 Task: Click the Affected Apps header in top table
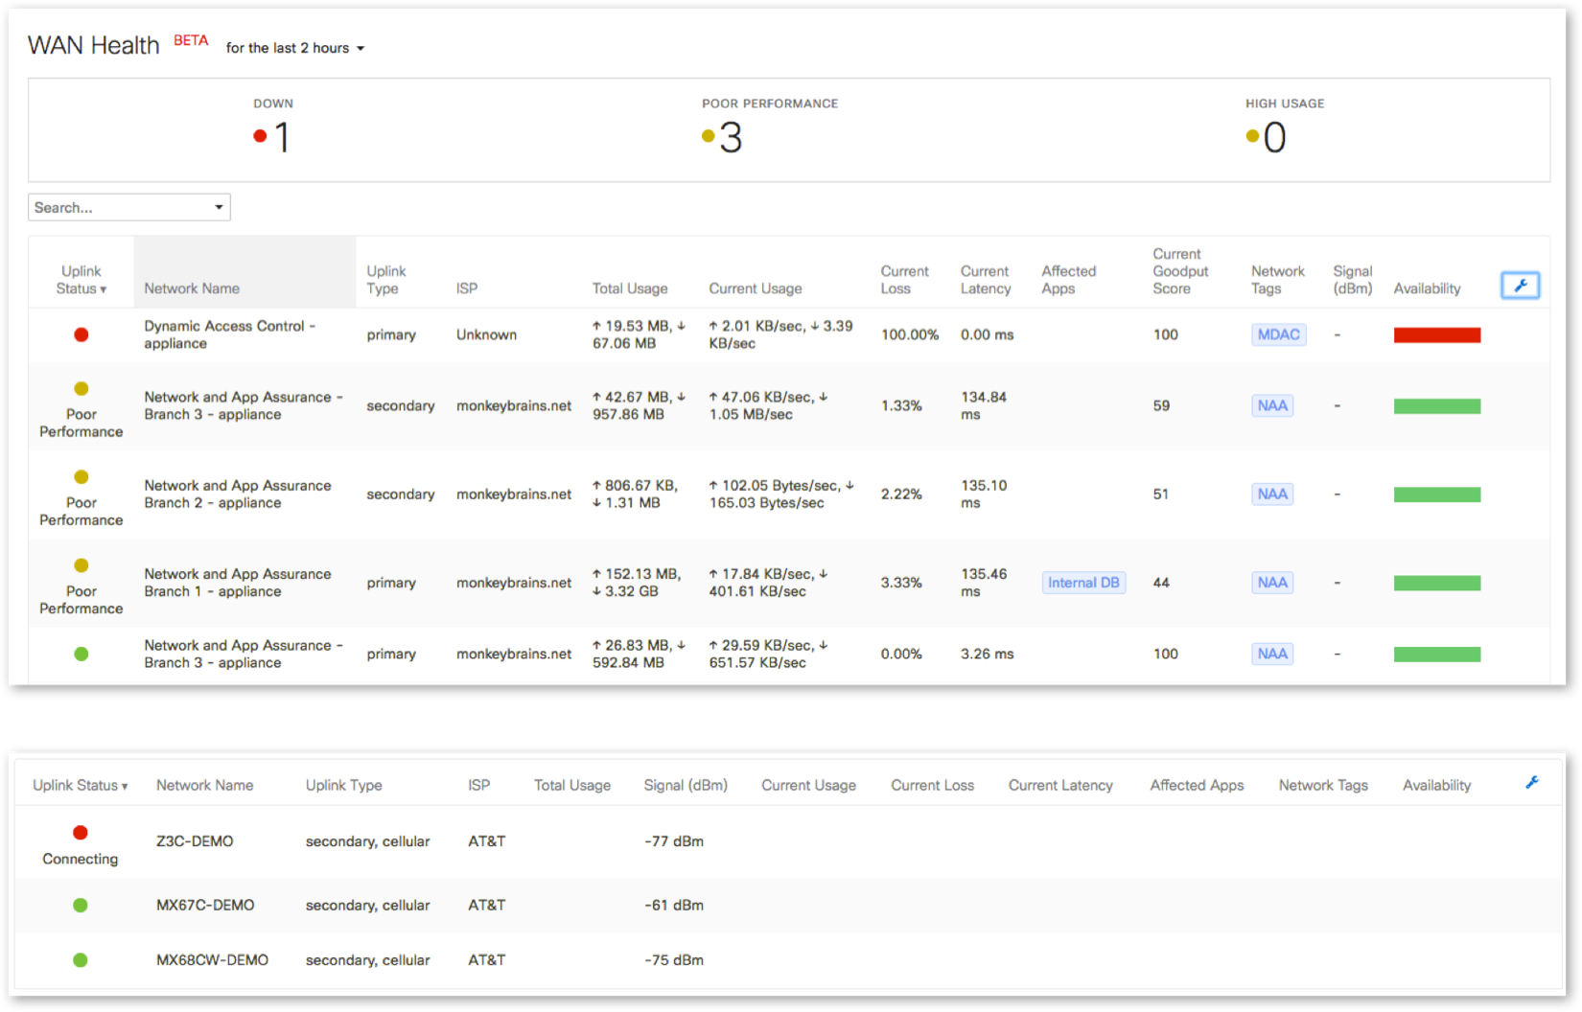click(1068, 280)
